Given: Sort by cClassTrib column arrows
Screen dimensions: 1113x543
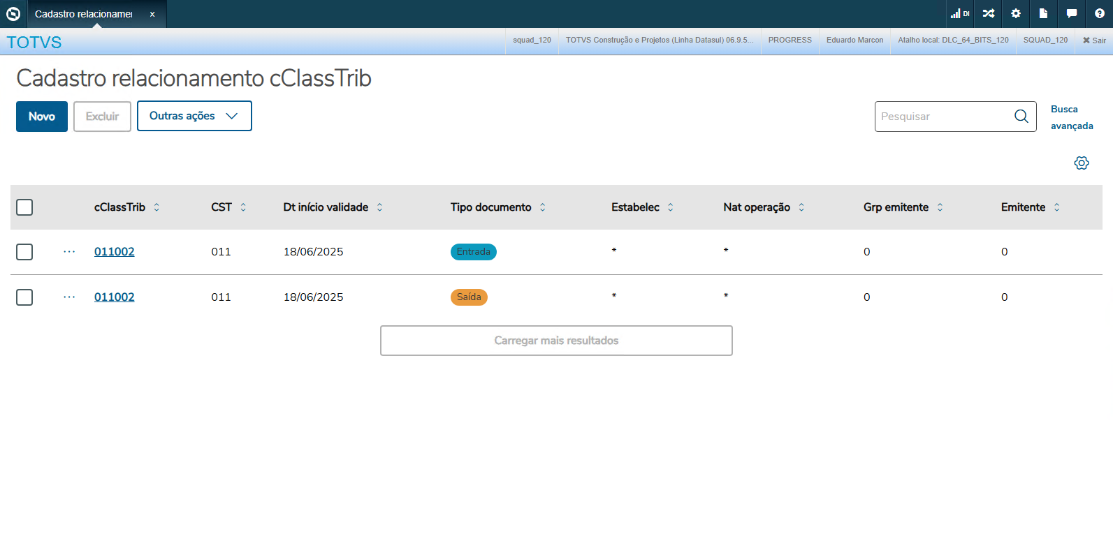Looking at the screenshot, I should point(157,207).
